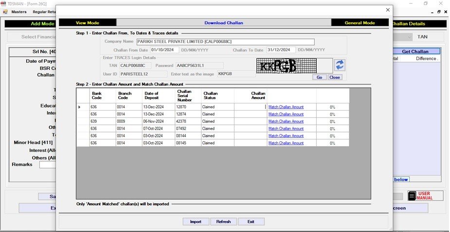Open the Masters menu
Screen dimensions: 450x232
pyautogui.click(x=18, y=12)
